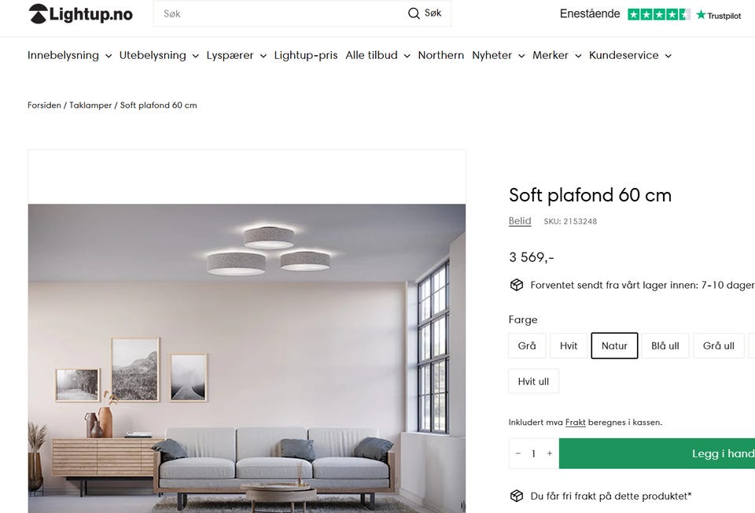
Task: Select the Natur color swatch
Action: click(x=614, y=345)
